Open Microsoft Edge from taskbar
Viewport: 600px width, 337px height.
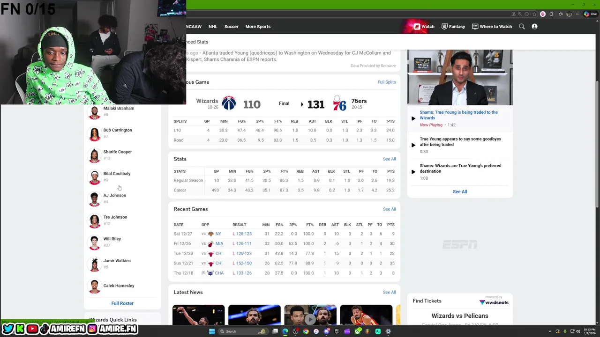285,331
